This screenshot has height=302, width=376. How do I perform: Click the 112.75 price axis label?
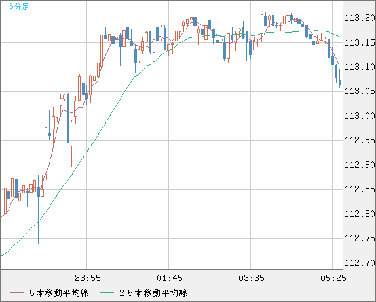(x=360, y=239)
